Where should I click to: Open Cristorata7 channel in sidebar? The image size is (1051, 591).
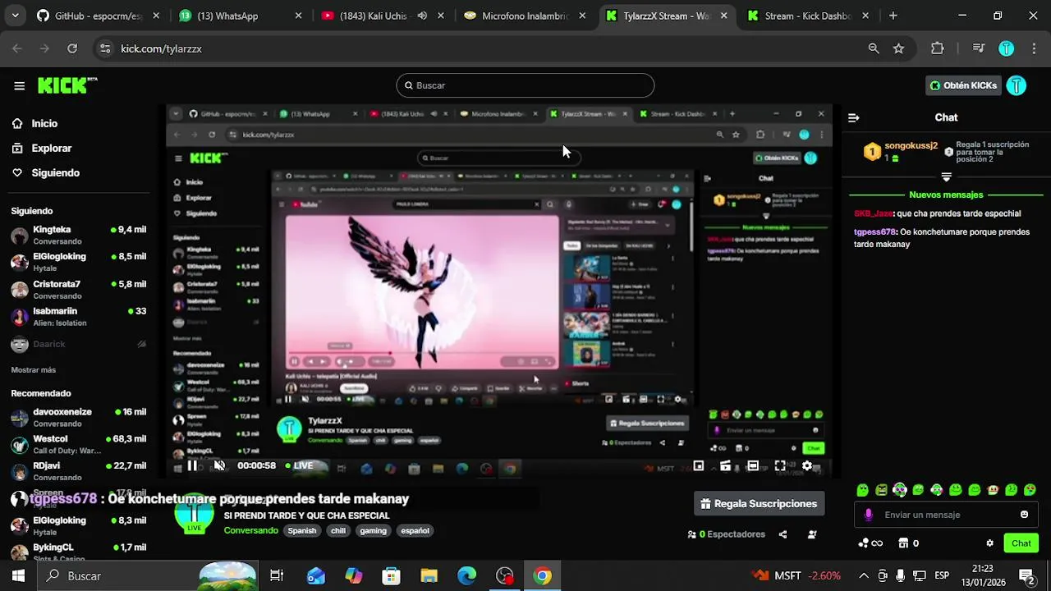pyautogui.click(x=79, y=290)
